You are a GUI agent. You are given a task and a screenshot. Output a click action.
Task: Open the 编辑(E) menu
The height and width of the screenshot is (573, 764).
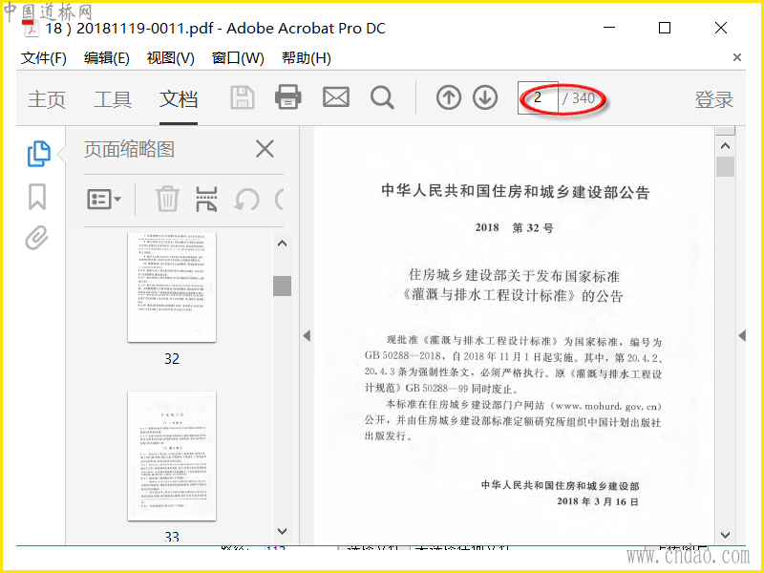(107, 58)
